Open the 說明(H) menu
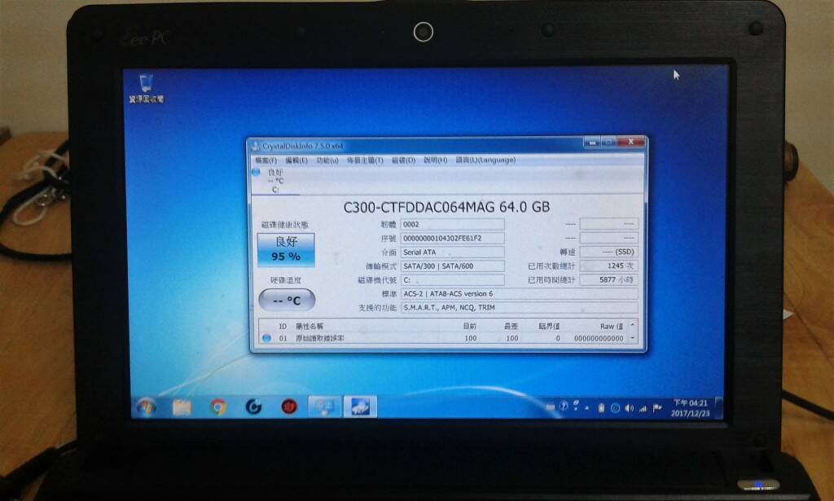The width and height of the screenshot is (834, 501). [x=435, y=160]
